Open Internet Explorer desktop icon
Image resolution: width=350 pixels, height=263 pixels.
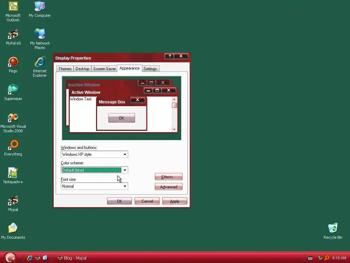[40, 67]
